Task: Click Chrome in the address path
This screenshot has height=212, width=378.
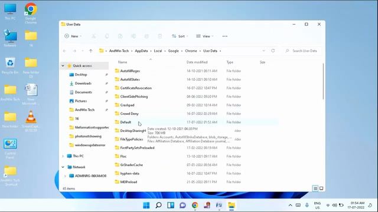Action: click(191, 51)
